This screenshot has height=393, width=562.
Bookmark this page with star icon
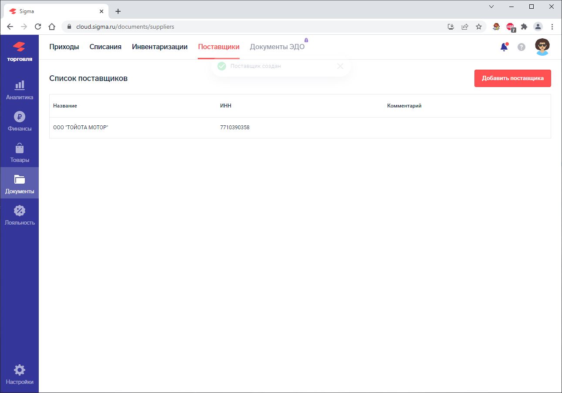(x=479, y=27)
